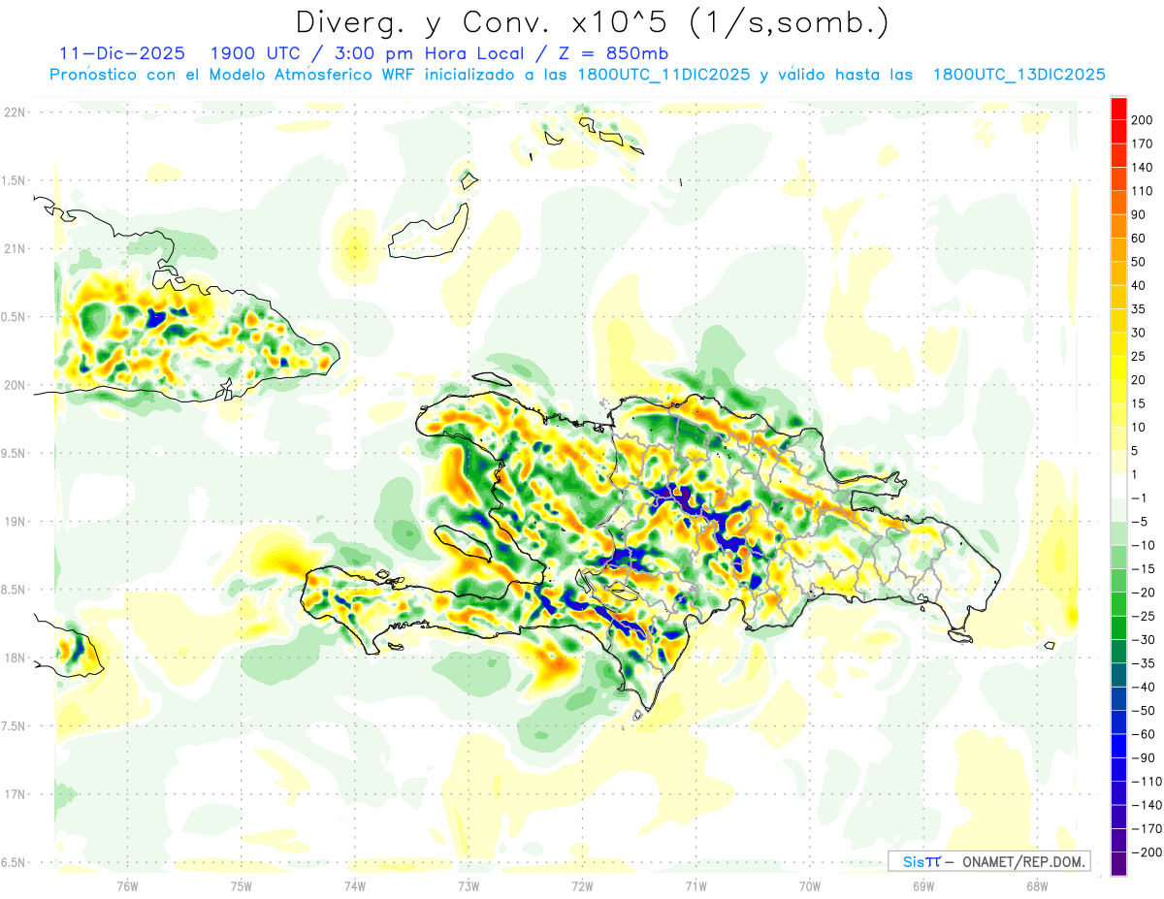Click the "SisTT - ONAMET/REP.DOM." credit box
Viewport: 1164px width, 899px height.
coord(988,861)
